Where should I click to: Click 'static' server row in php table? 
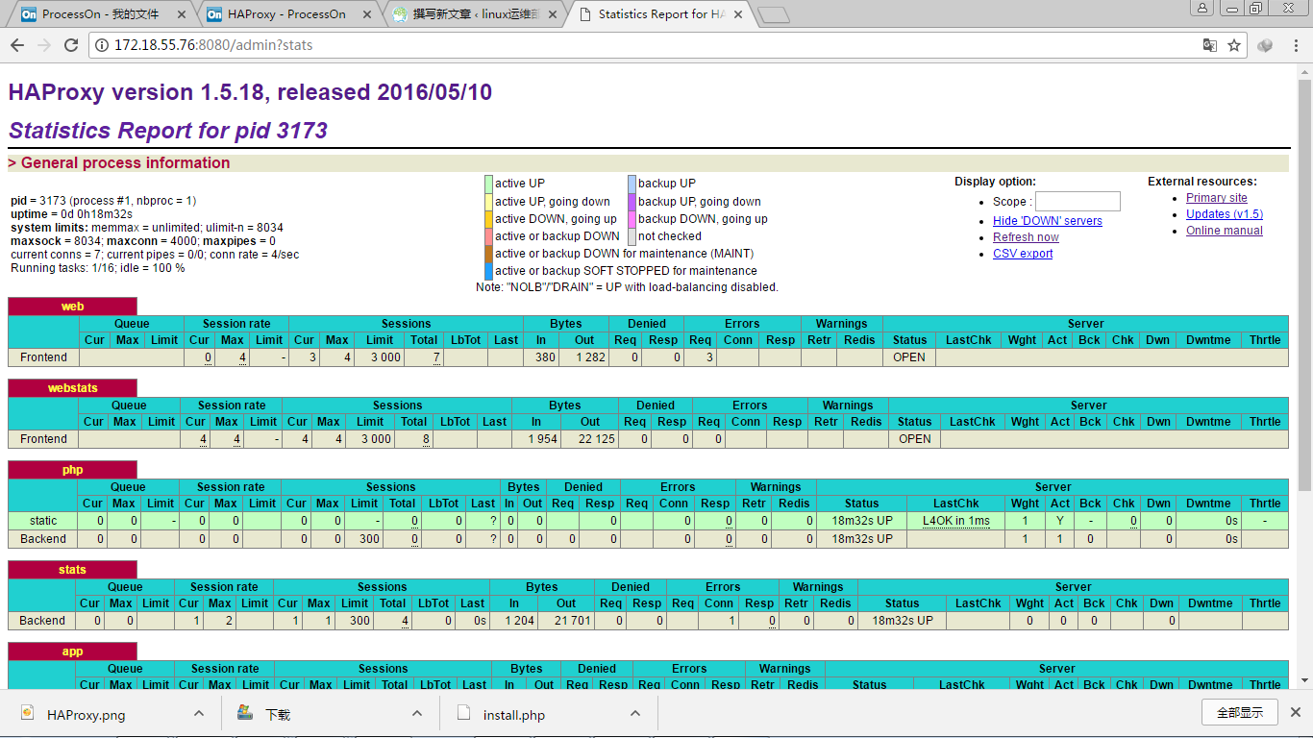[648, 521]
